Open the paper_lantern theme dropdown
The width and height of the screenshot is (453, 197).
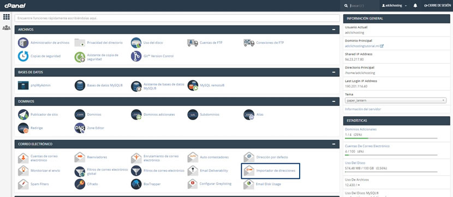point(396,100)
